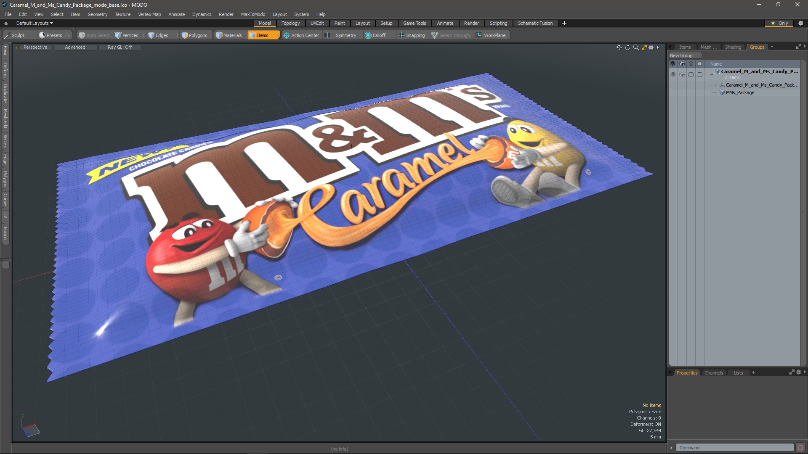The image size is (808, 454).
Task: Click the Only star button
Action: [779, 23]
